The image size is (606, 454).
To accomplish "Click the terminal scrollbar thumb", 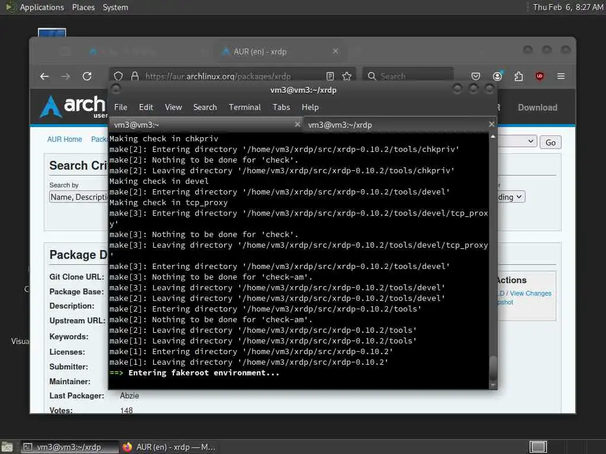I will click(x=493, y=368).
